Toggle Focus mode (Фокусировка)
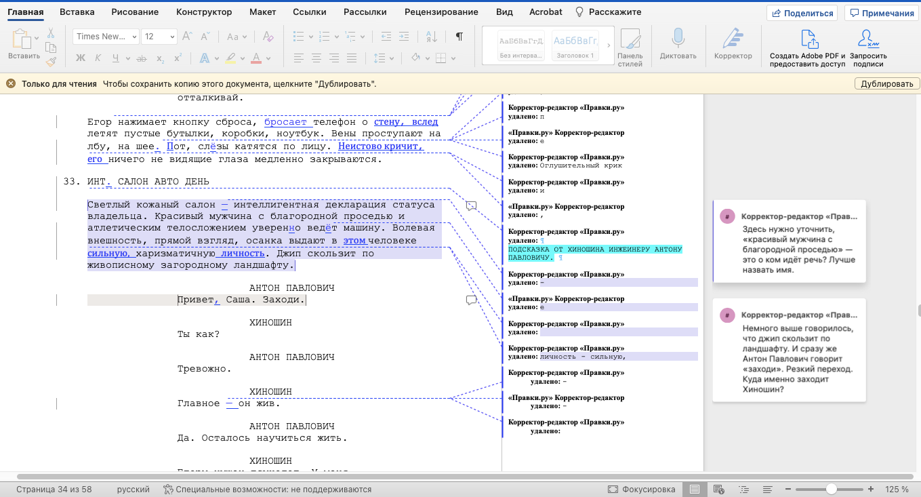 click(x=641, y=489)
